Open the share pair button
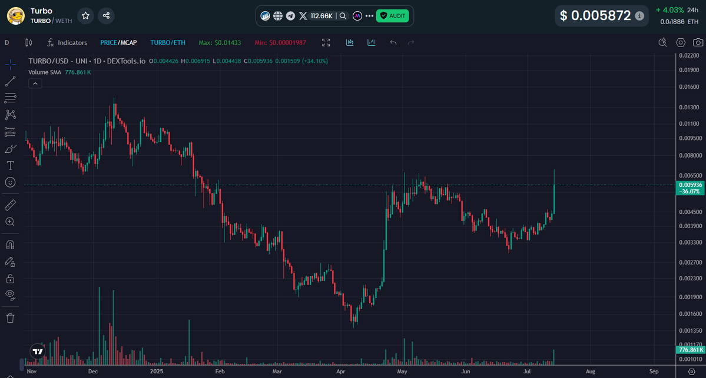 click(106, 16)
